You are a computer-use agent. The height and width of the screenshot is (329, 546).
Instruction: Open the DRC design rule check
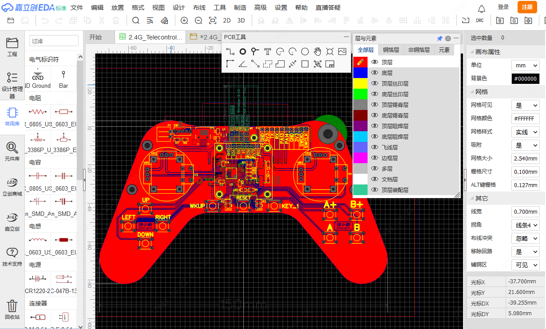pyautogui.click(x=480, y=20)
